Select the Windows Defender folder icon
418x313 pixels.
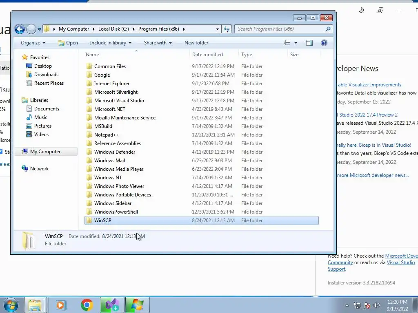point(89,152)
